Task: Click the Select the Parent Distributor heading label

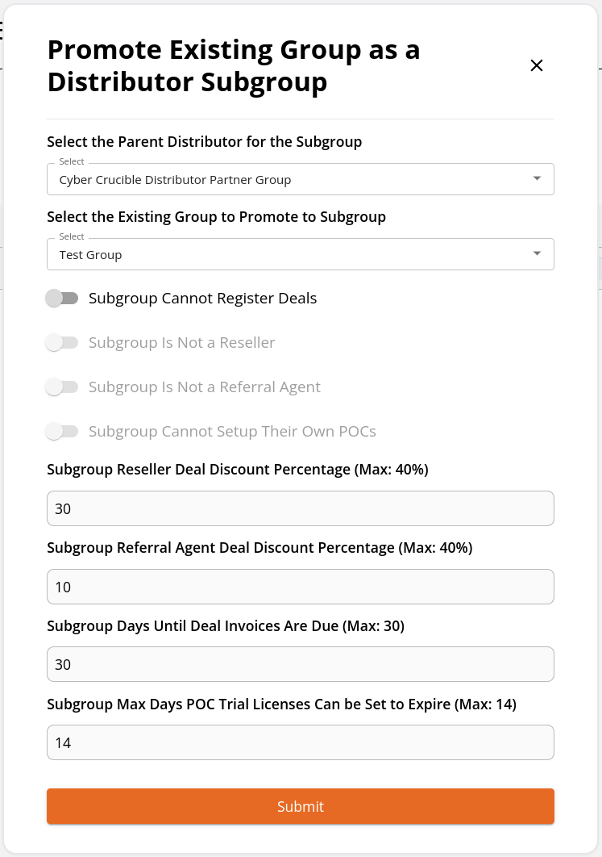Action: tap(204, 142)
